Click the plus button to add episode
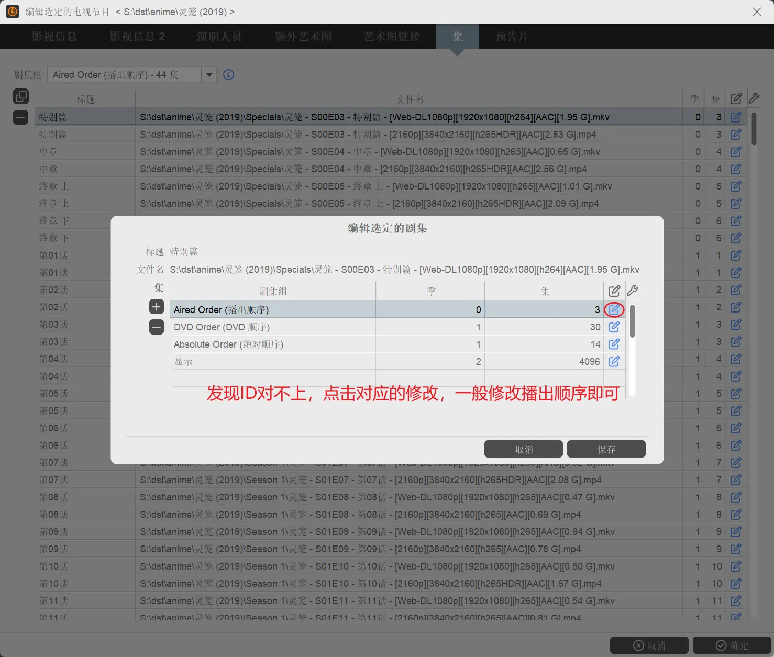 coord(157,307)
